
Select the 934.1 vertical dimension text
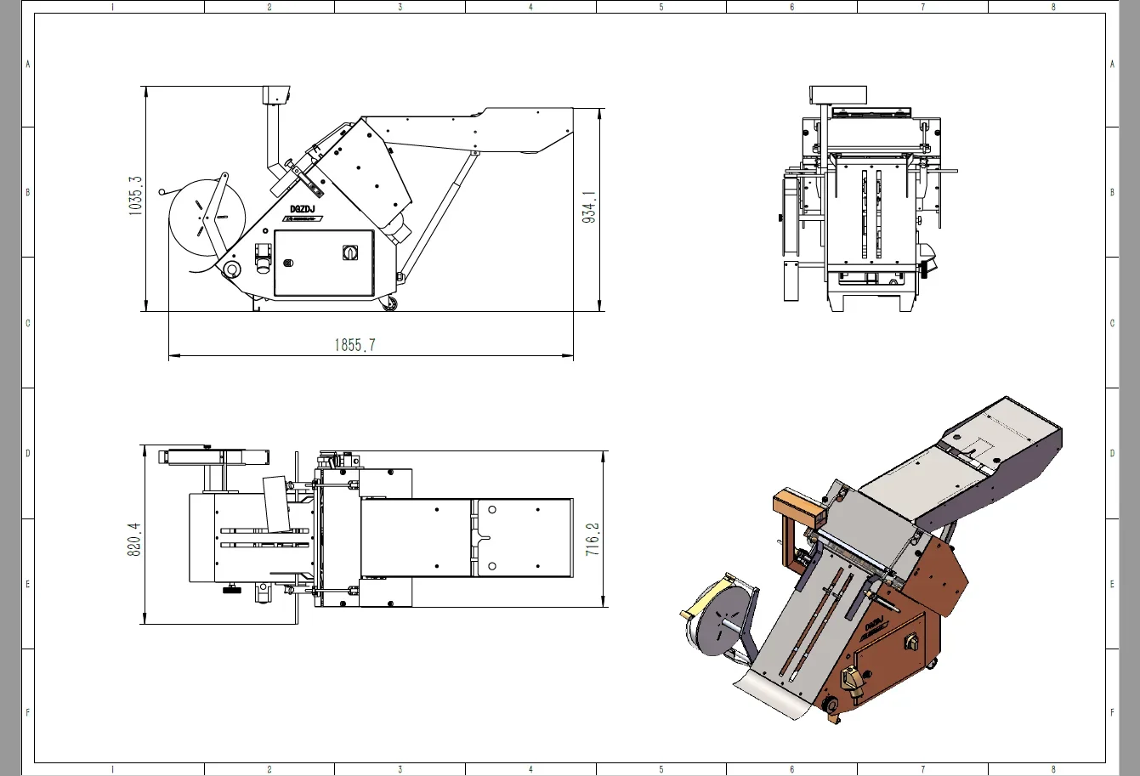pyautogui.click(x=588, y=206)
